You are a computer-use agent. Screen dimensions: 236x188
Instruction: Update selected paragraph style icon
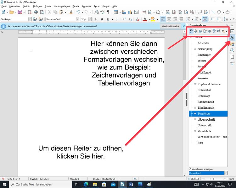[35, 19]
